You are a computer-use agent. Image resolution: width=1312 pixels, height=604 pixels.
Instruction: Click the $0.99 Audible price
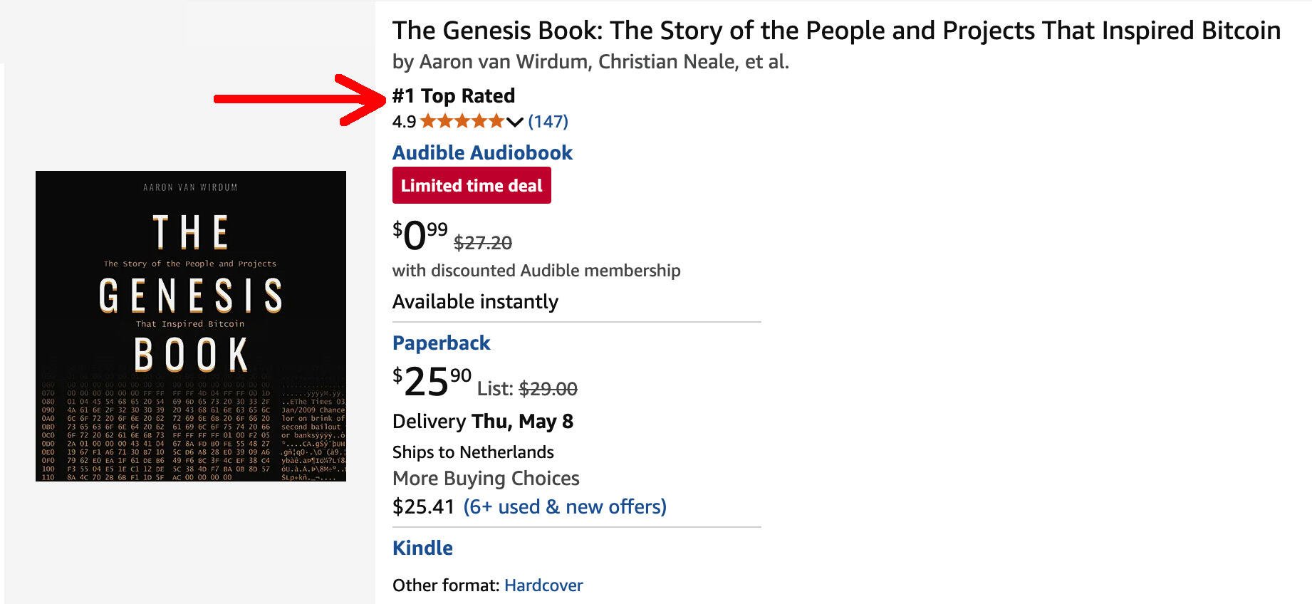coord(420,236)
